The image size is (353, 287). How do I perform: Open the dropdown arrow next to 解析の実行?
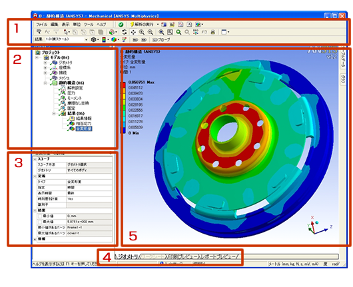coord(158,25)
